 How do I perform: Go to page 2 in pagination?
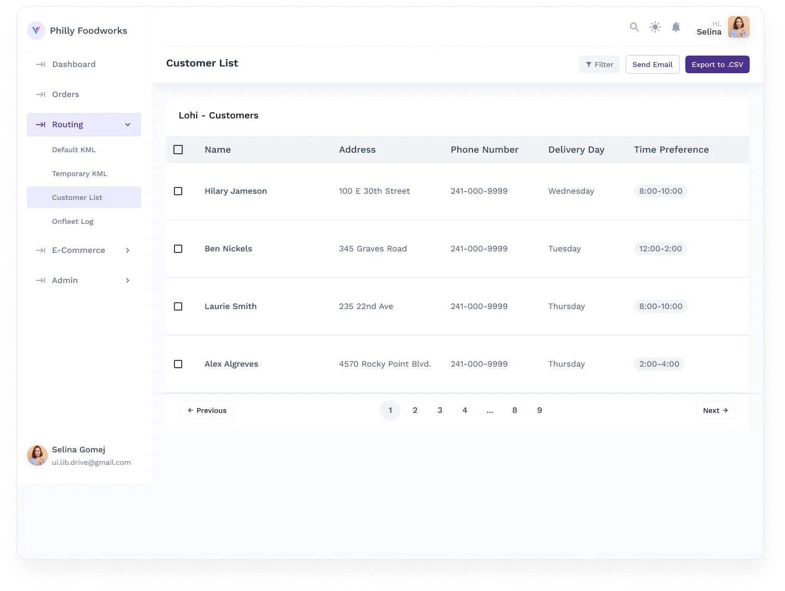pos(415,410)
